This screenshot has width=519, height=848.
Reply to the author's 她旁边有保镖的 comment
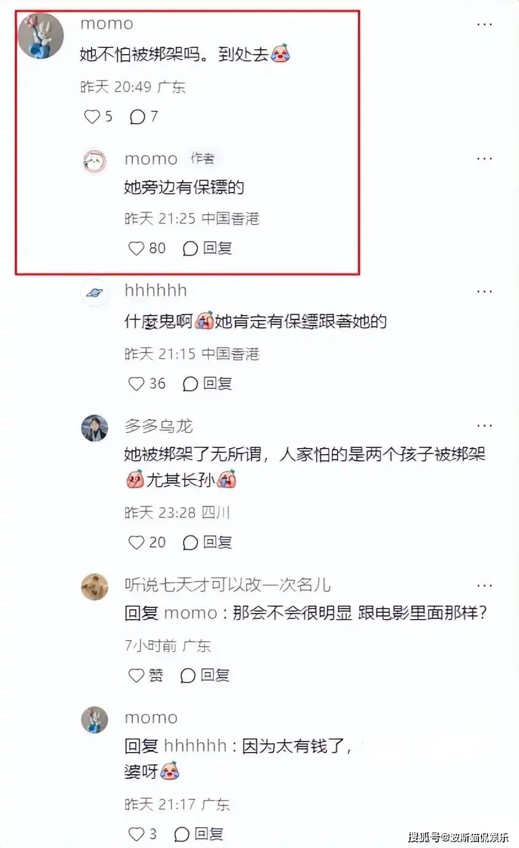point(207,248)
